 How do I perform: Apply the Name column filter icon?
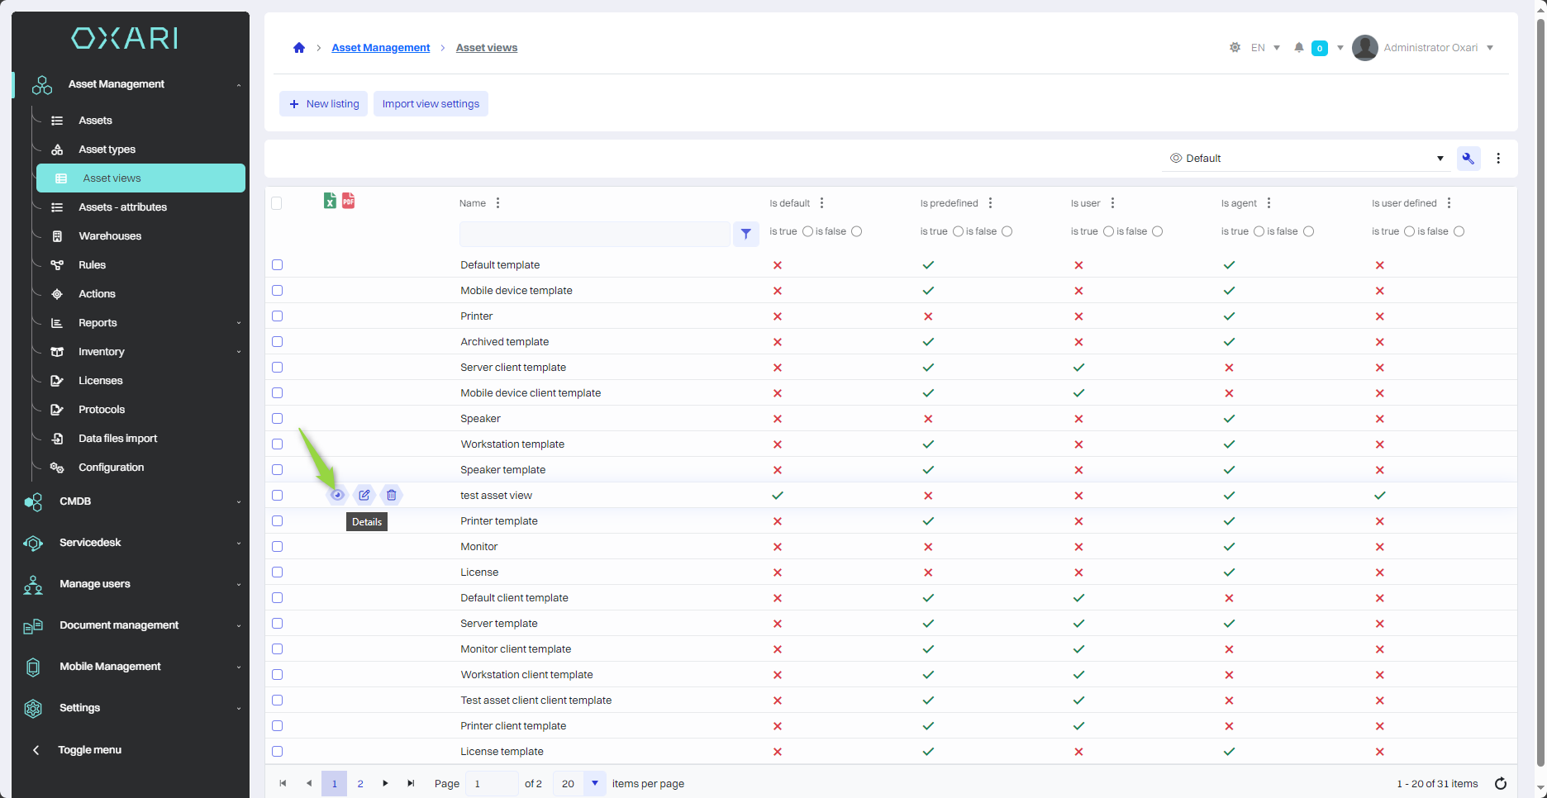click(x=745, y=234)
